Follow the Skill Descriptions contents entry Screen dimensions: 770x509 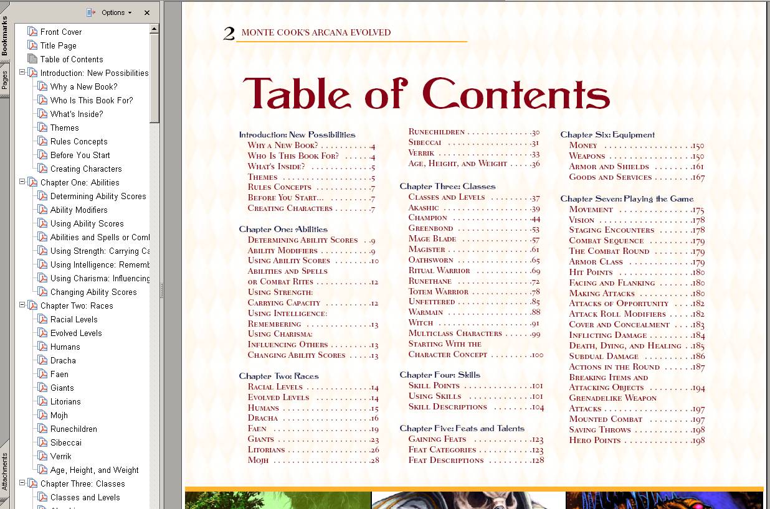pos(476,407)
